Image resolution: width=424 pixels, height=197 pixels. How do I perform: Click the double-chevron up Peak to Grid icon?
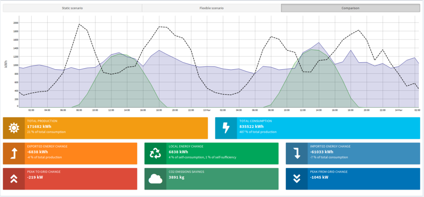click(x=14, y=179)
